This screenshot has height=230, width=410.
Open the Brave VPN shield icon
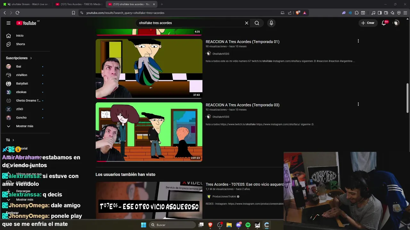point(399,13)
